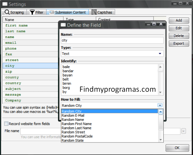Enable Record website form fields checkbox
Image resolution: width=193 pixels, height=155 pixels.
point(6,124)
